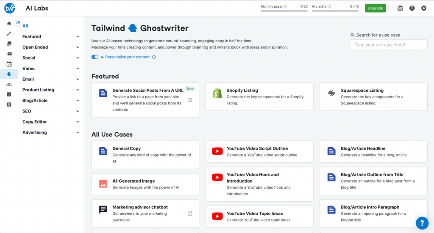Expand the SEO category chevron

[x=78, y=111]
